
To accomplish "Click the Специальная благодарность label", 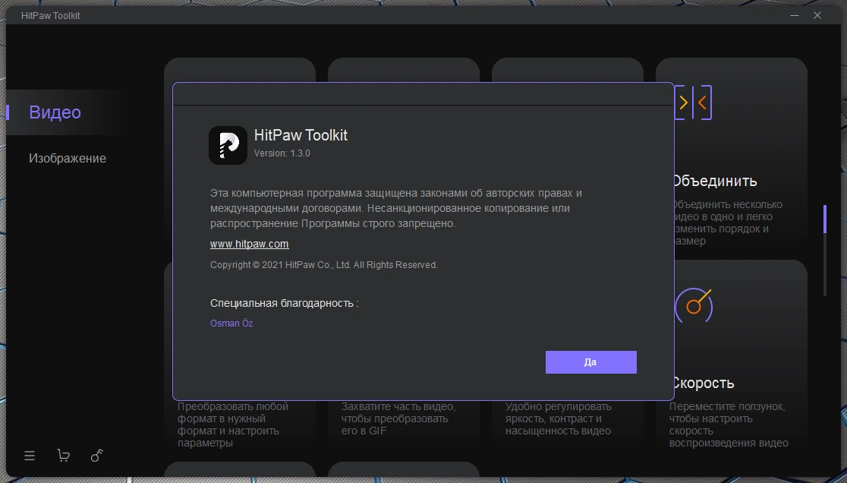I will pos(284,303).
